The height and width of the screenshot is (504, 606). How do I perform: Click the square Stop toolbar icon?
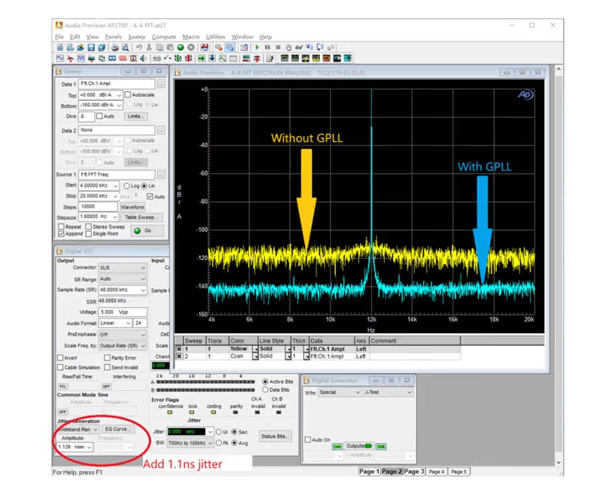[x=278, y=47]
